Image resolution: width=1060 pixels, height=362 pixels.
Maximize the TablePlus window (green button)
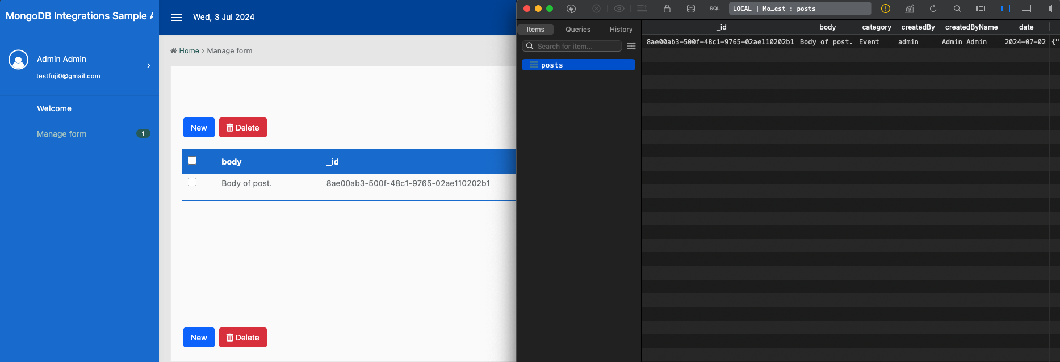tap(550, 9)
